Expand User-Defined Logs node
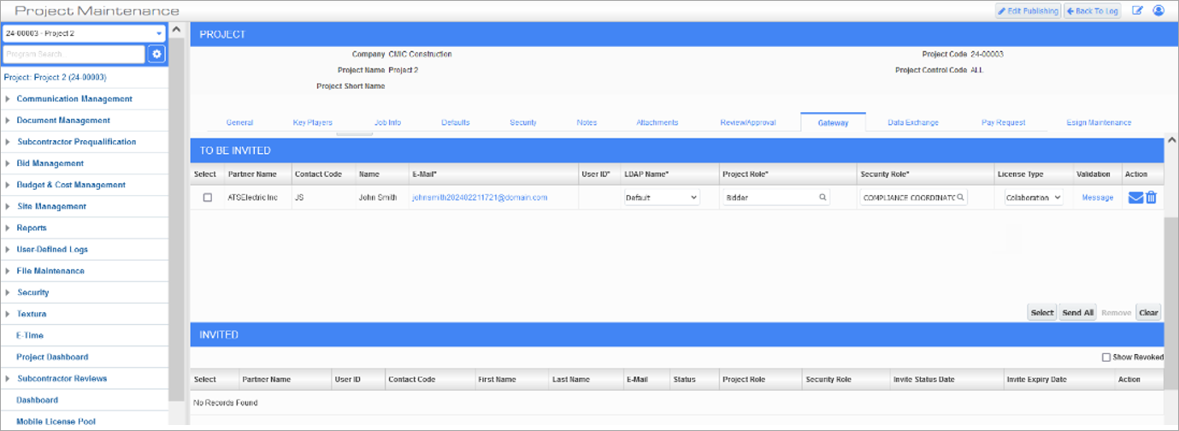This screenshot has width=1179, height=431. 8,250
